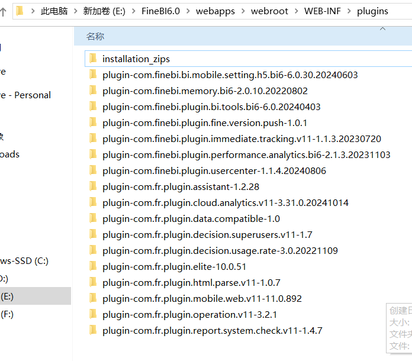Select plugin-com.finebi.plugin.fine.version.push-1.0.1

click(205, 123)
